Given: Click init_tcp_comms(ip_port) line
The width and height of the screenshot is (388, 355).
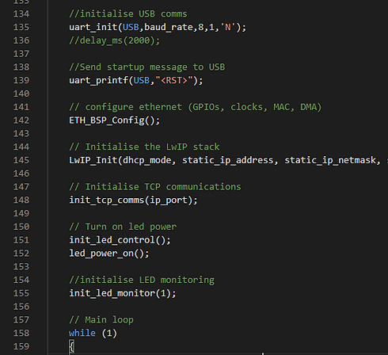Looking at the screenshot, I should 133,200.
